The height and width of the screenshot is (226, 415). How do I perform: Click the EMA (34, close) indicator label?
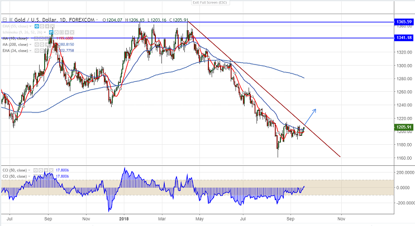coord(15,51)
